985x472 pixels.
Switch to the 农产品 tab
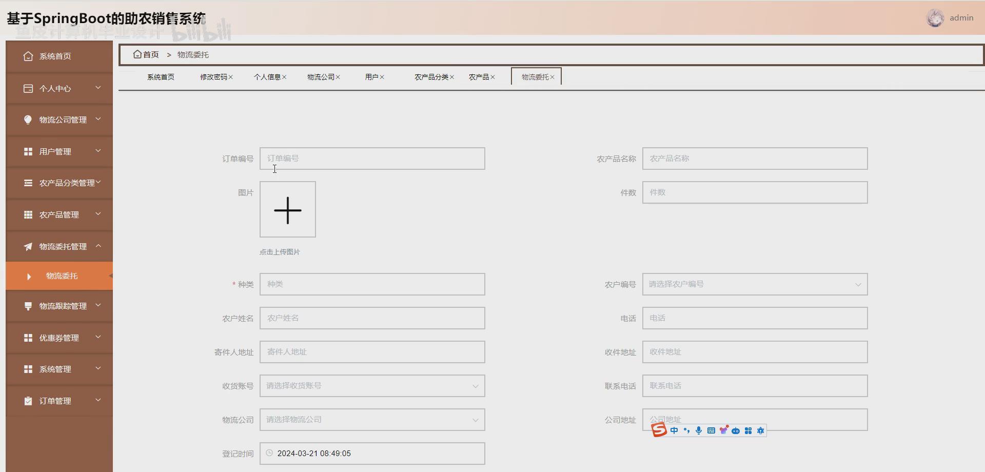point(478,76)
